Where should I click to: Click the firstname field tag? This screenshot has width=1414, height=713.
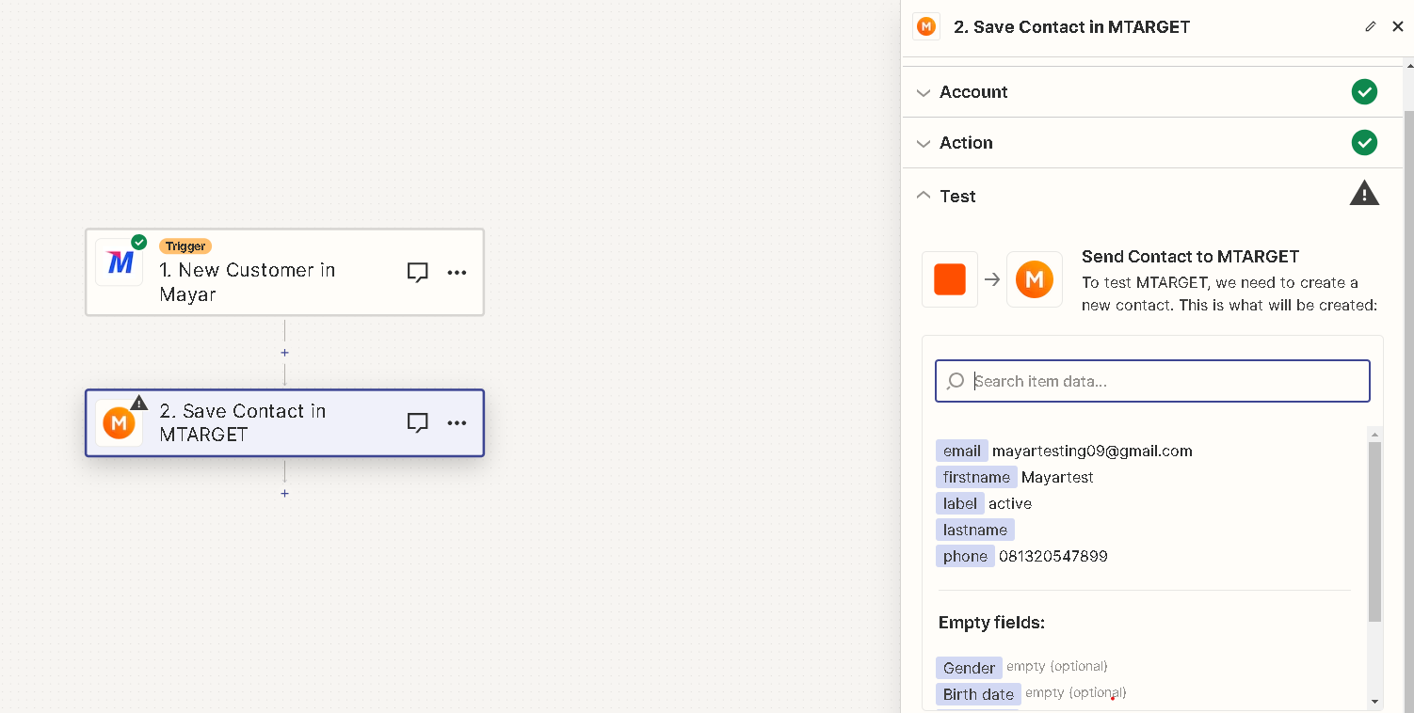tap(976, 477)
